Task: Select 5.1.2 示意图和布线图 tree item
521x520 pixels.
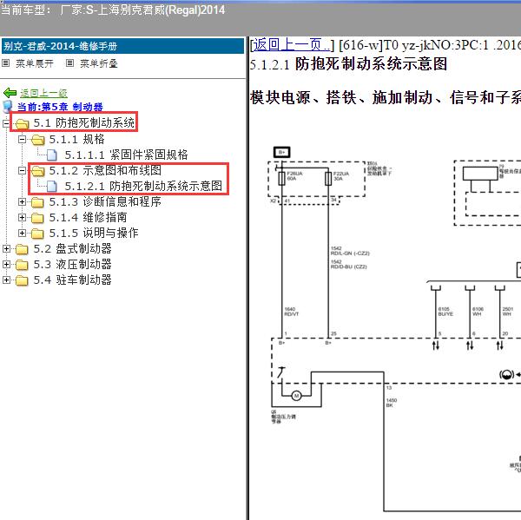Action: coord(105,170)
